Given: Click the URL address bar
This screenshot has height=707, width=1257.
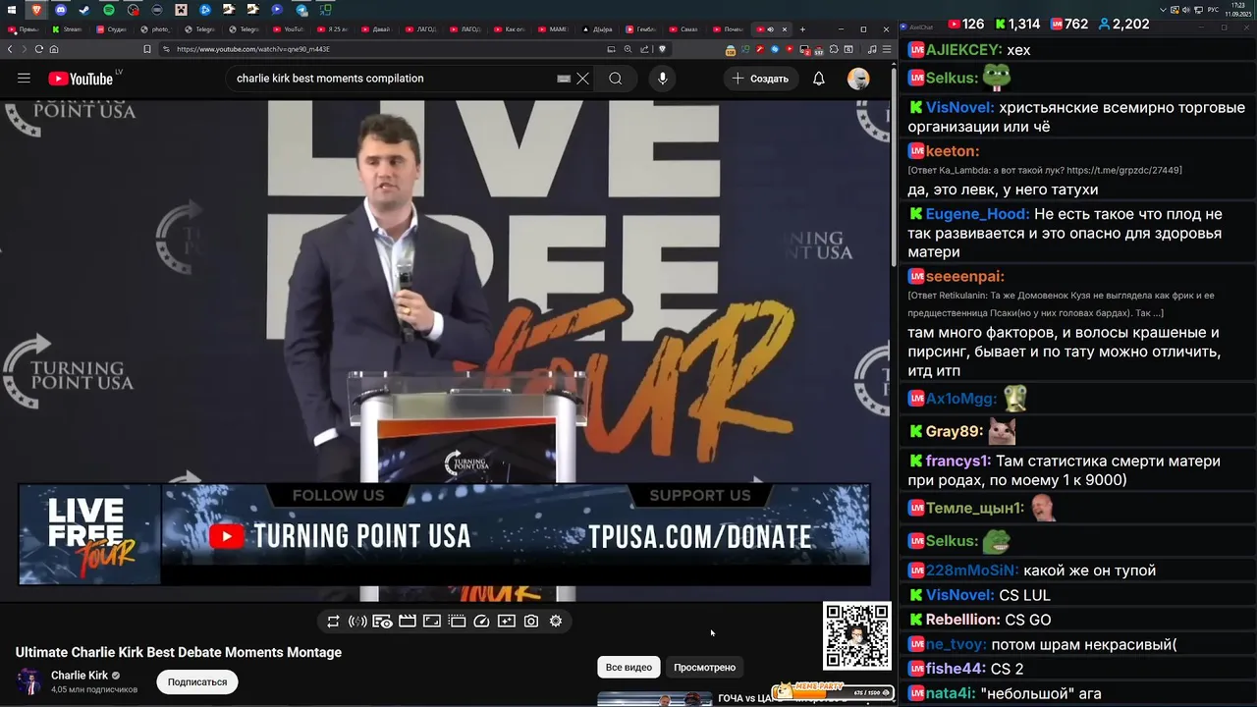Looking at the screenshot, I should pos(383,49).
